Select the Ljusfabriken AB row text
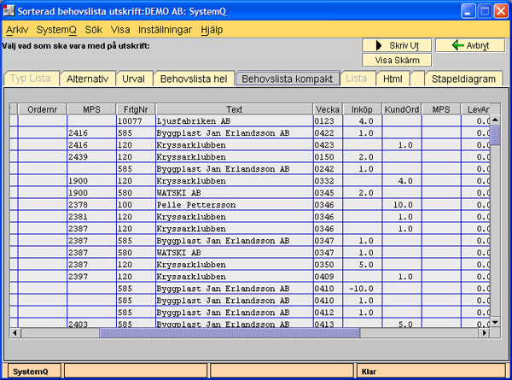The width and height of the screenshot is (512, 380). [x=194, y=121]
